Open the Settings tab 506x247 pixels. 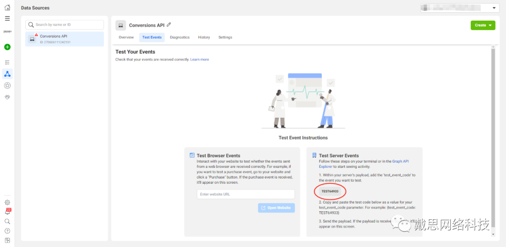click(x=225, y=37)
